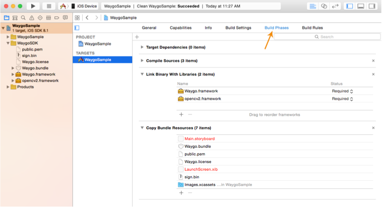The width and height of the screenshot is (382, 207).
Task: Open the Assistant editor
Action: [324, 6]
